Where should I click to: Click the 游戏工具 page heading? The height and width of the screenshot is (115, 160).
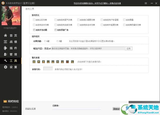tap(30, 9)
